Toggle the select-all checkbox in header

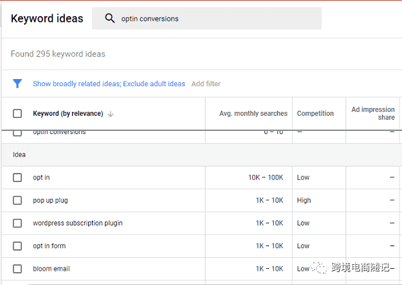tap(18, 113)
